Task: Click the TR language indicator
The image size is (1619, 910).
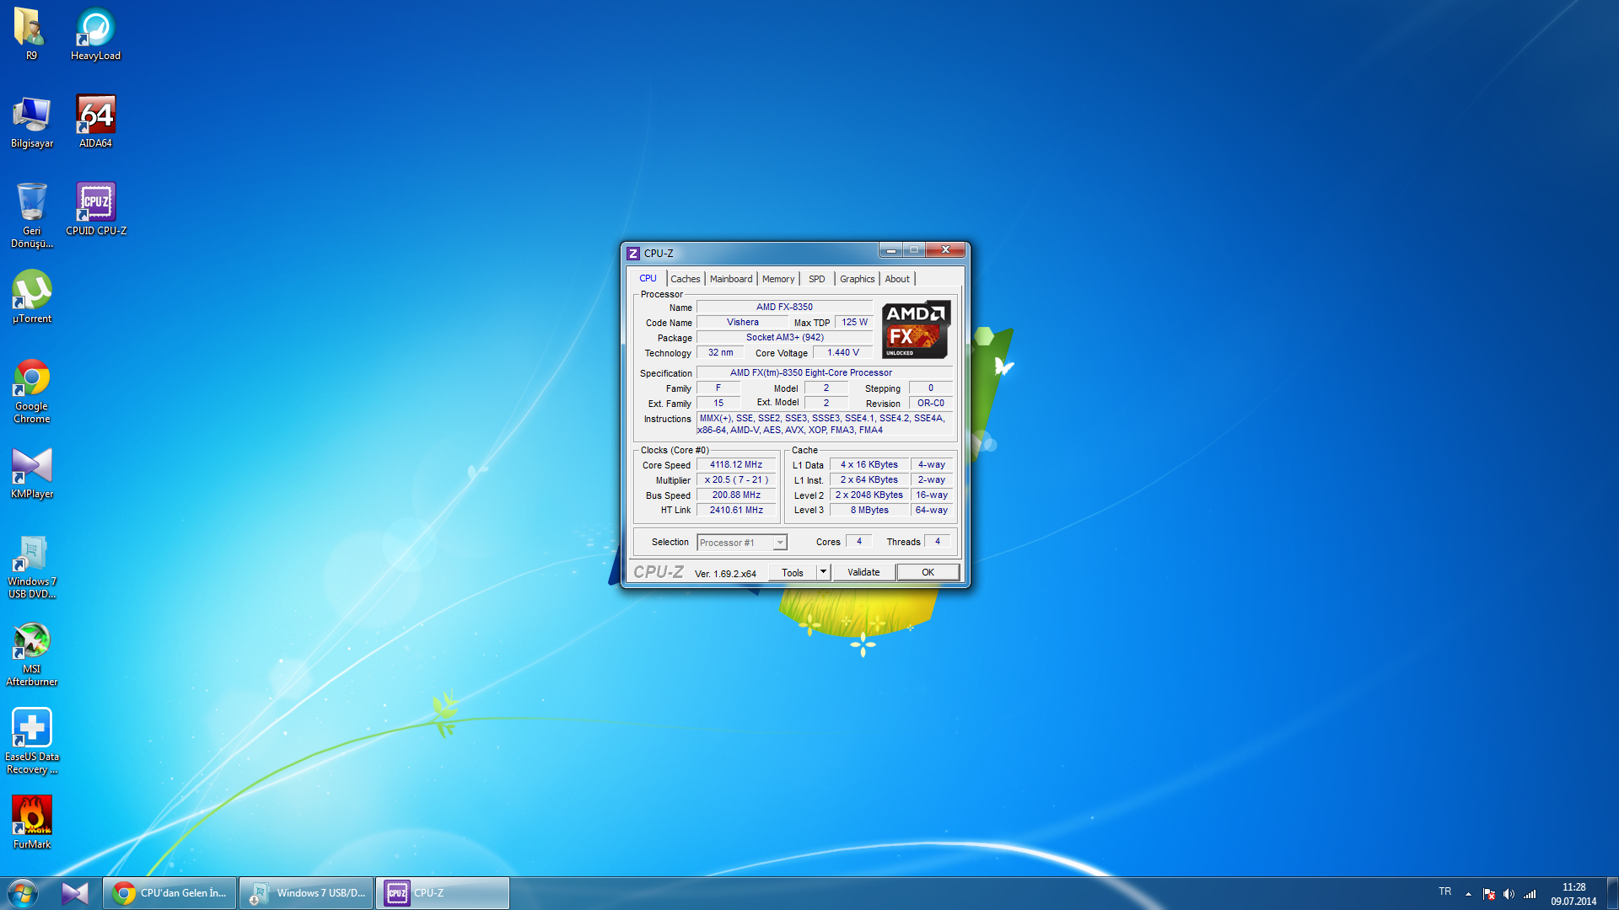Action: click(x=1444, y=891)
